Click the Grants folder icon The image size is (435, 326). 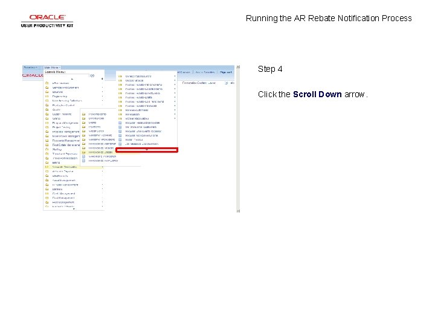[x=47, y=118]
